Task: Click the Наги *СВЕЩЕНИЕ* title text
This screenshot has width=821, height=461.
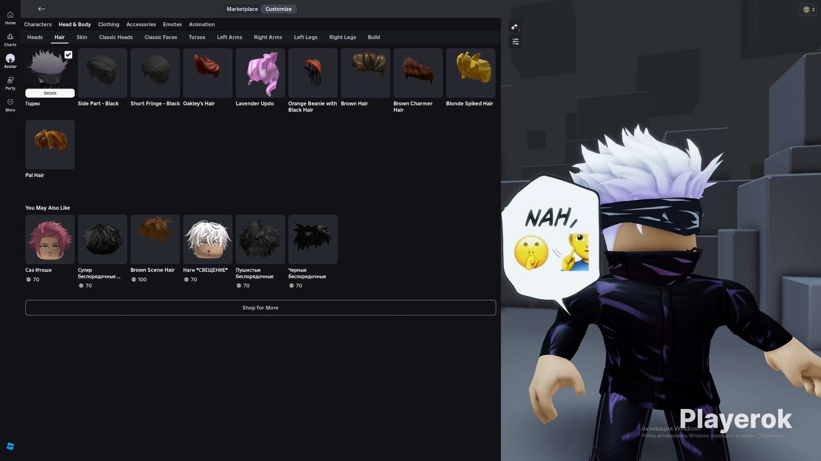Action: (x=205, y=270)
